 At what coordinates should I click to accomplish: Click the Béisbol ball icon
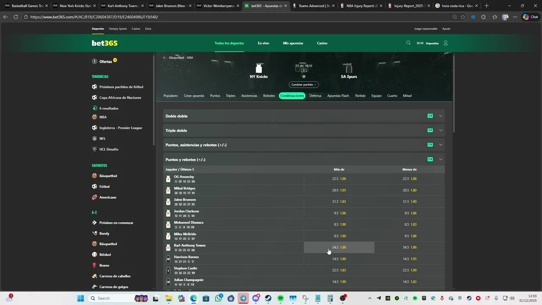(x=94, y=255)
